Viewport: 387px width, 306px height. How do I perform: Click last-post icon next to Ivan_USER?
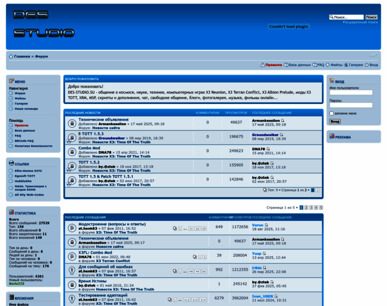pos(276,296)
